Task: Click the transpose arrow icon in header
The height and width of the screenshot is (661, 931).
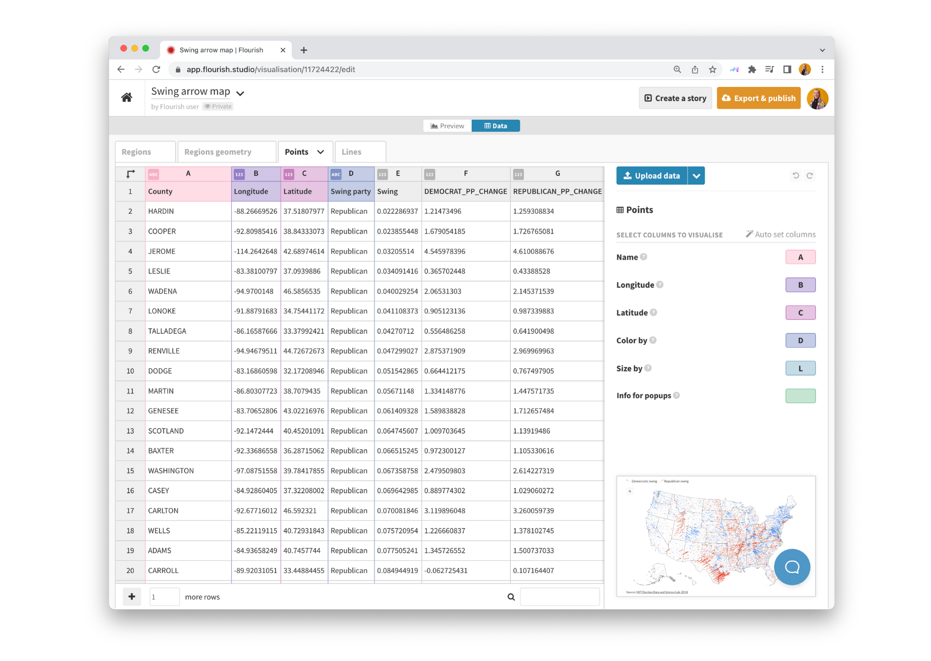Action: point(130,174)
